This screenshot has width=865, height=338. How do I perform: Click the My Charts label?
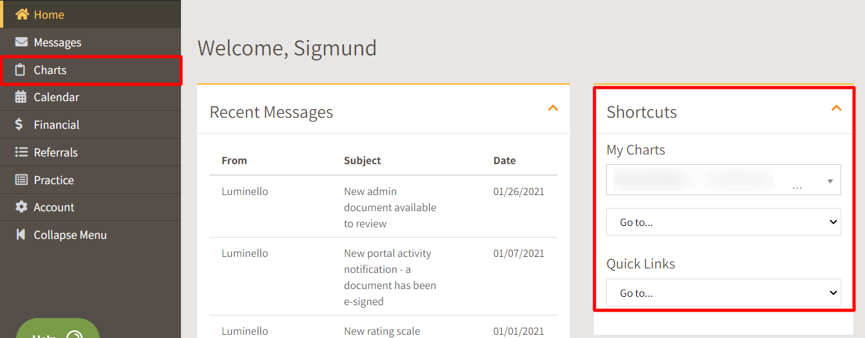636,150
